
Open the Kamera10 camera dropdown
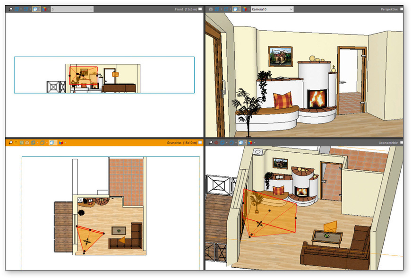click(272, 9)
